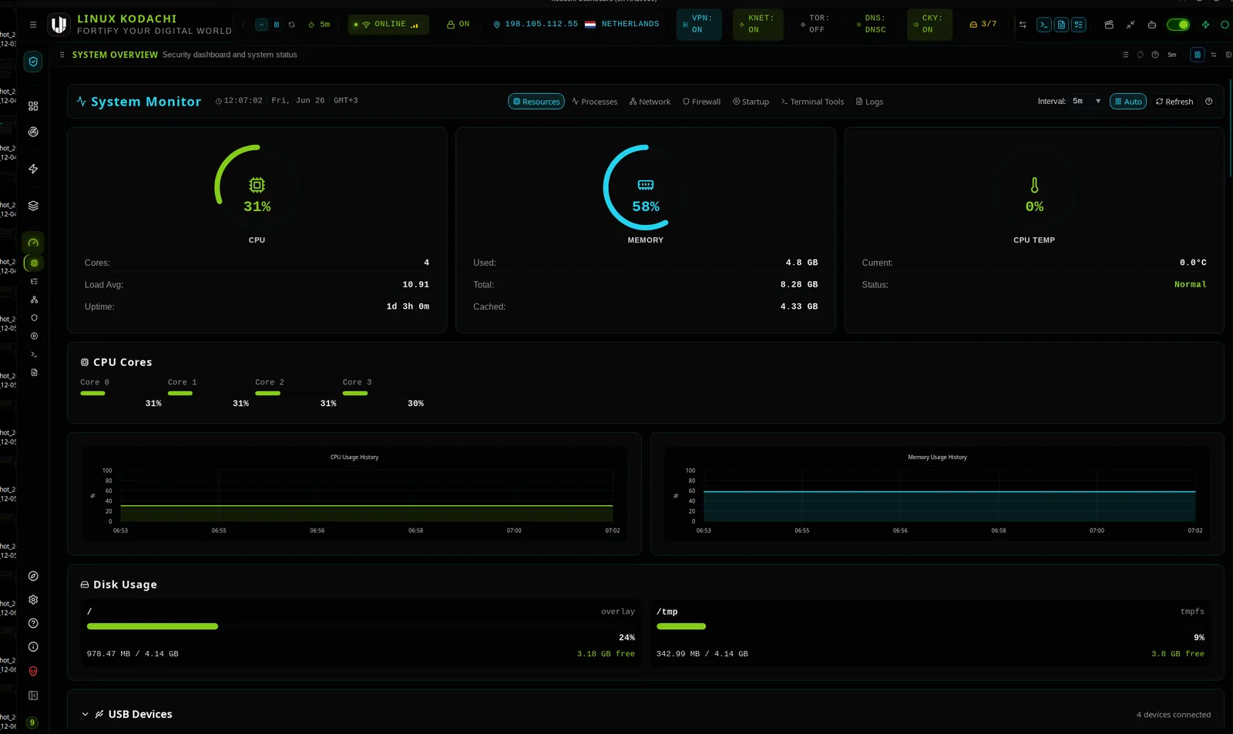Image resolution: width=1233 pixels, height=734 pixels.
Task: Open the 5m timer dropdown in top bar
Action: pos(319,25)
